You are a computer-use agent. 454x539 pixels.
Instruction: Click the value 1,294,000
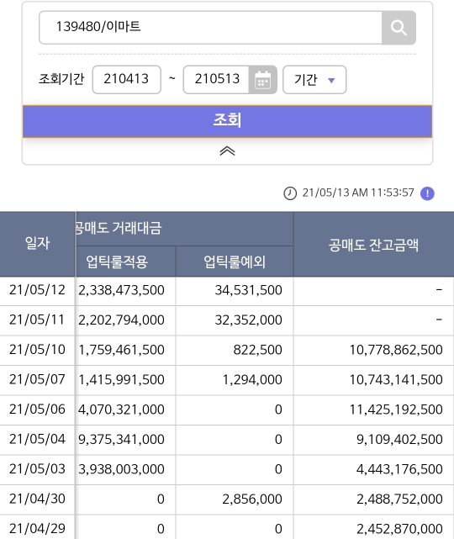[252, 380]
